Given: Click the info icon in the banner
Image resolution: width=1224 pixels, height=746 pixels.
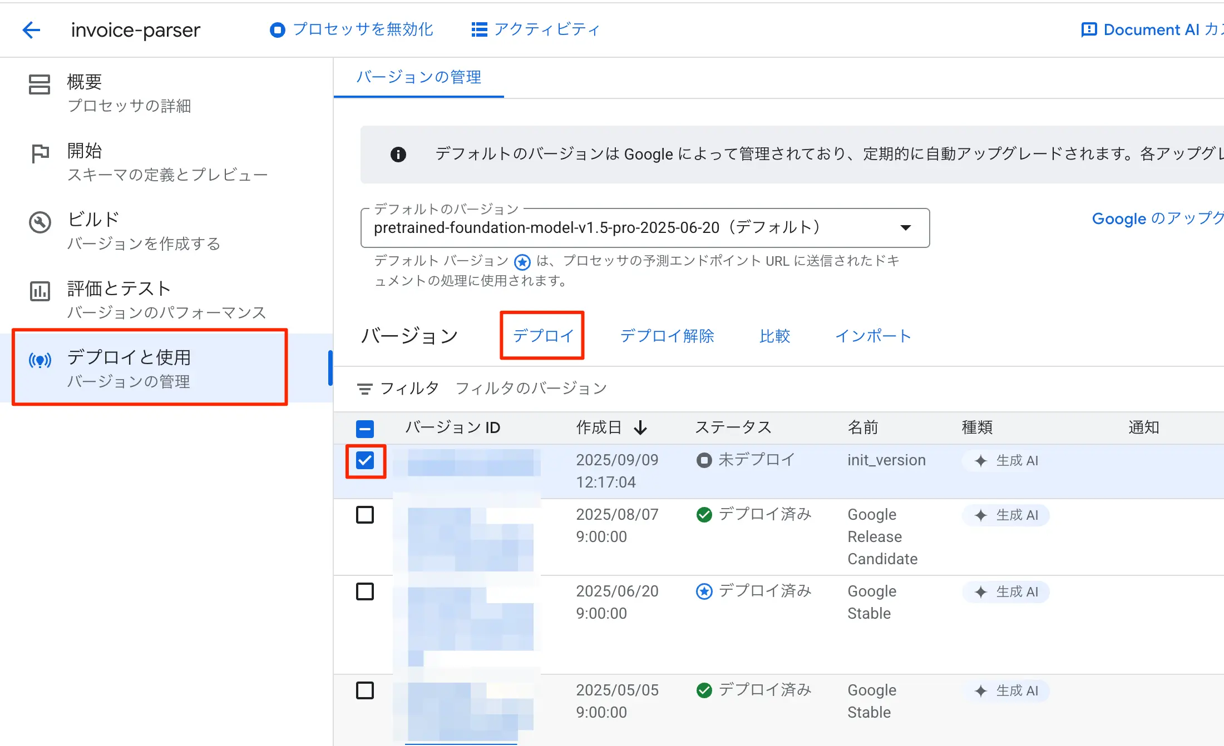Looking at the screenshot, I should 398,154.
